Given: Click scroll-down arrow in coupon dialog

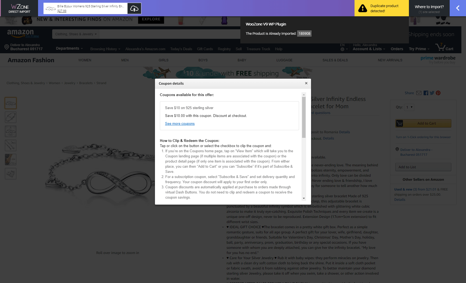Looking at the screenshot, I should pyautogui.click(x=304, y=198).
